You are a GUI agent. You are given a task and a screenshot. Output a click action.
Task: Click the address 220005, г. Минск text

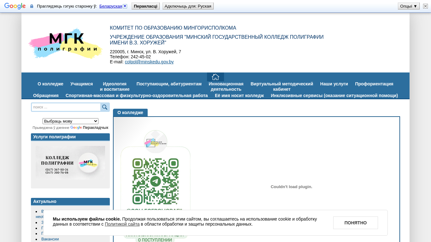point(145,52)
